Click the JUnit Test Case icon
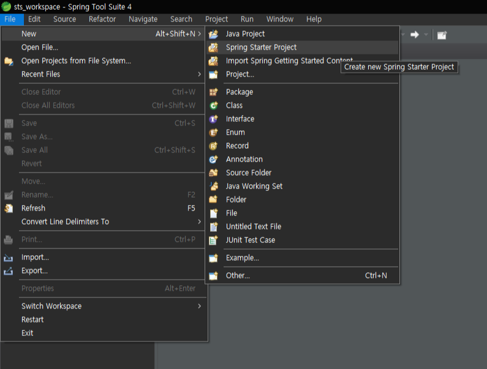 (213, 240)
